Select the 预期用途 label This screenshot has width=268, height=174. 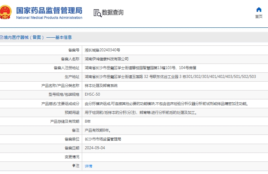point(72,112)
